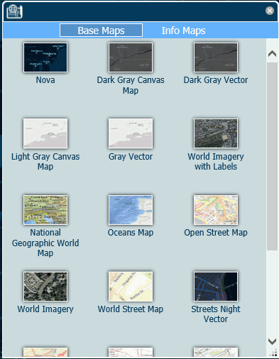Screen dimensions: 279x359
Task: Pick the World Street Map thumbnail
Action: point(131,287)
